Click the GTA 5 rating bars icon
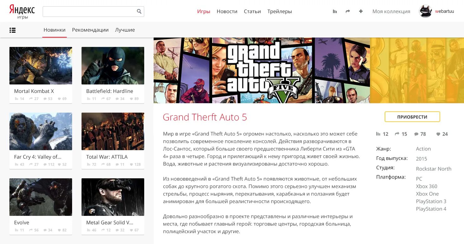The width and height of the screenshot is (464, 244). (x=378, y=134)
